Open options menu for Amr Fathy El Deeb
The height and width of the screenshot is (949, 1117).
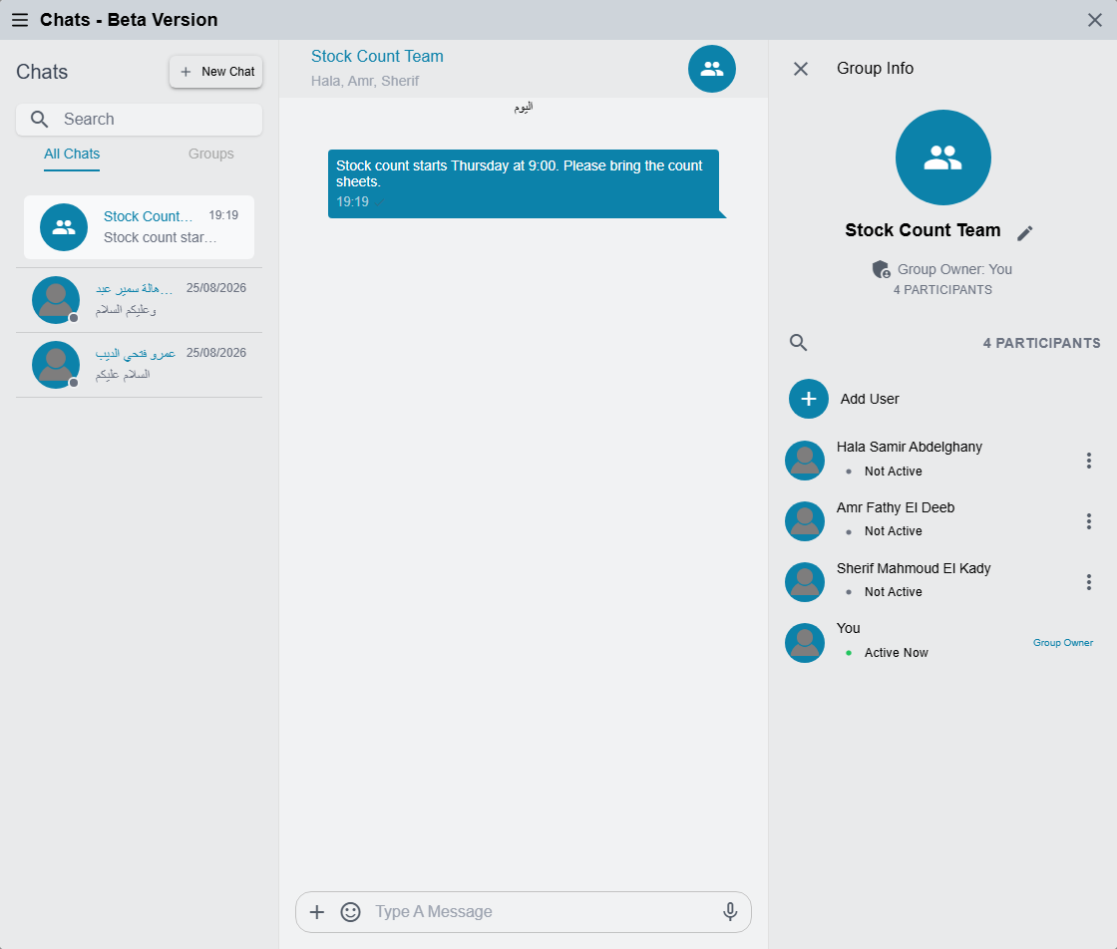1088,521
